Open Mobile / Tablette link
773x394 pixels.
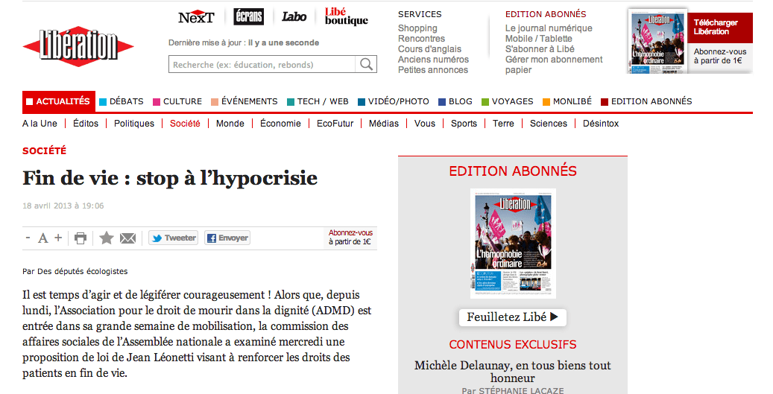coord(539,39)
